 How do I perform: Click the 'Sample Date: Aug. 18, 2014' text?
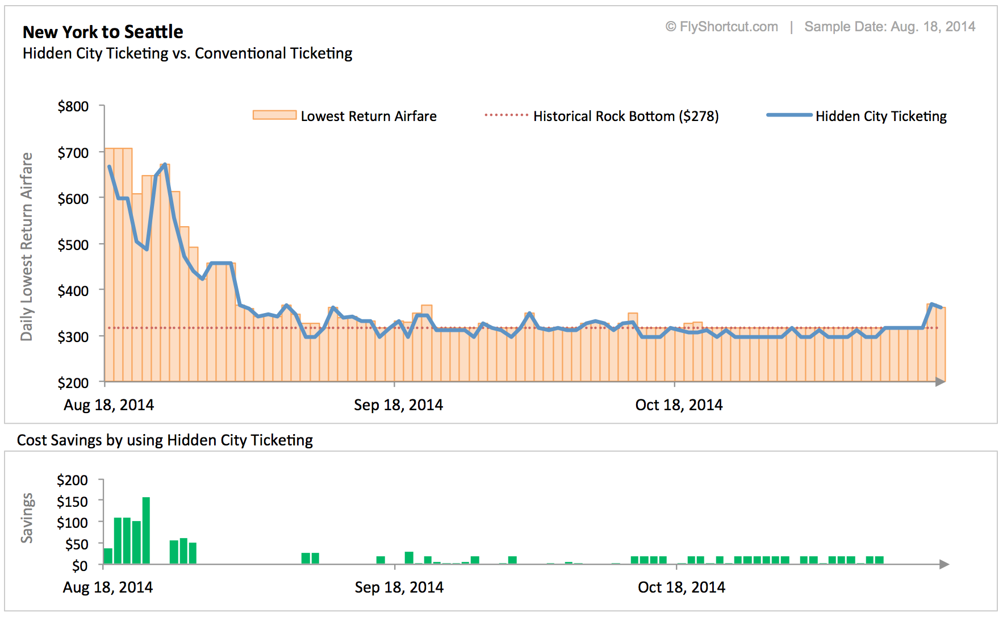890,27
